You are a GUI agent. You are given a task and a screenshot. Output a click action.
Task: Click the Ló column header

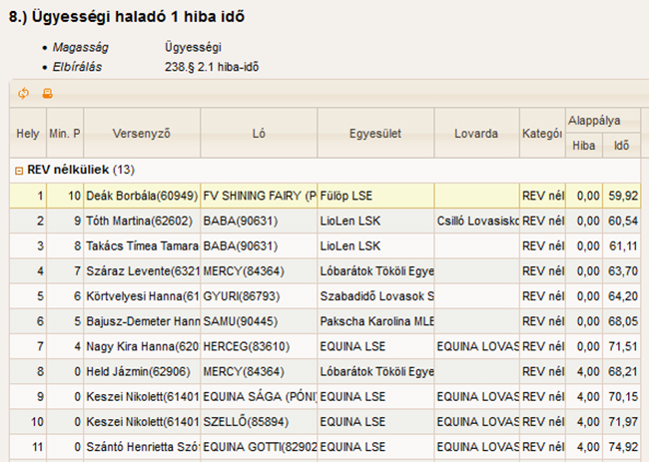click(x=259, y=133)
